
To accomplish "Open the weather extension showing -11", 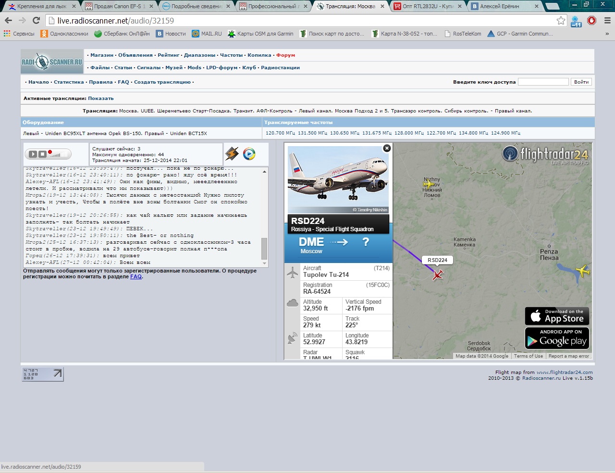I will click(577, 21).
